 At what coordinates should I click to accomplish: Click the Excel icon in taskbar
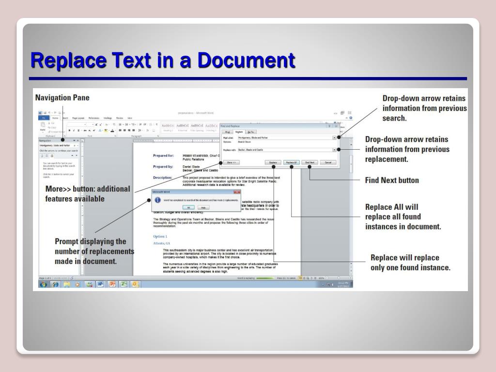124,284
